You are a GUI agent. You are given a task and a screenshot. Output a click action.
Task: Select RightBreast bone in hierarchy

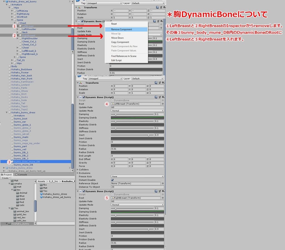tap(29, 35)
